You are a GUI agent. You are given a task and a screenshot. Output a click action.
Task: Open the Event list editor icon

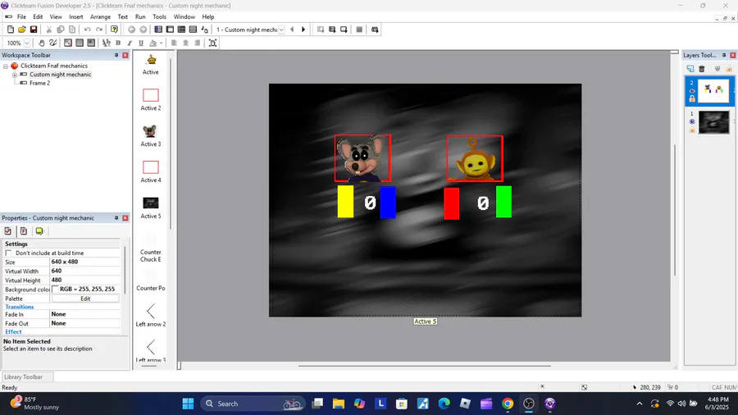click(193, 30)
